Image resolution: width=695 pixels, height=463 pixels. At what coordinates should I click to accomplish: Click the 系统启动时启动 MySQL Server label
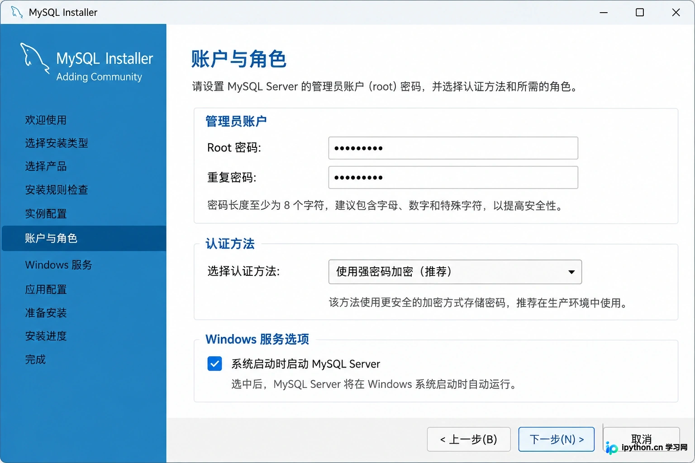(x=305, y=364)
